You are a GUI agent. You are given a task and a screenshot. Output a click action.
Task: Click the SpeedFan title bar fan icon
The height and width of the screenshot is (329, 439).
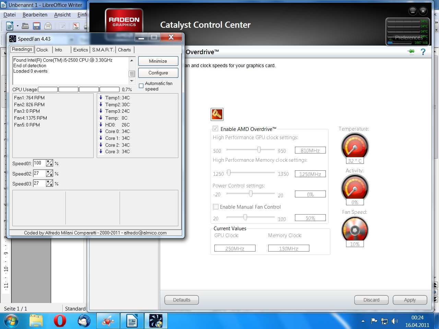click(13, 39)
